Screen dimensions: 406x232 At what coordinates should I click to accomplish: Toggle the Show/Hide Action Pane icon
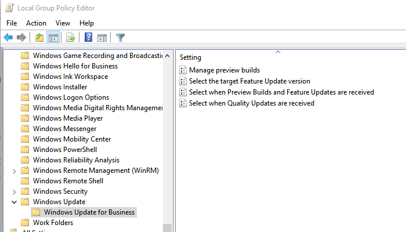[x=102, y=38]
